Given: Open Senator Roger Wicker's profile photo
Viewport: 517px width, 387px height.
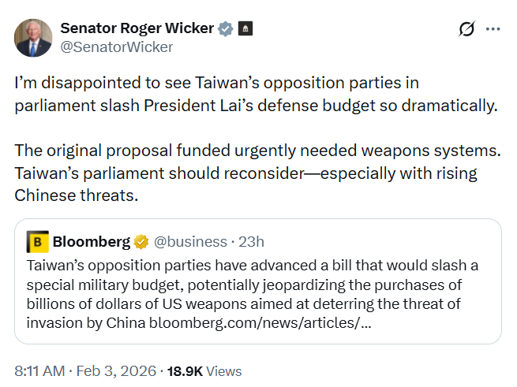Looking at the screenshot, I should coord(34,37).
